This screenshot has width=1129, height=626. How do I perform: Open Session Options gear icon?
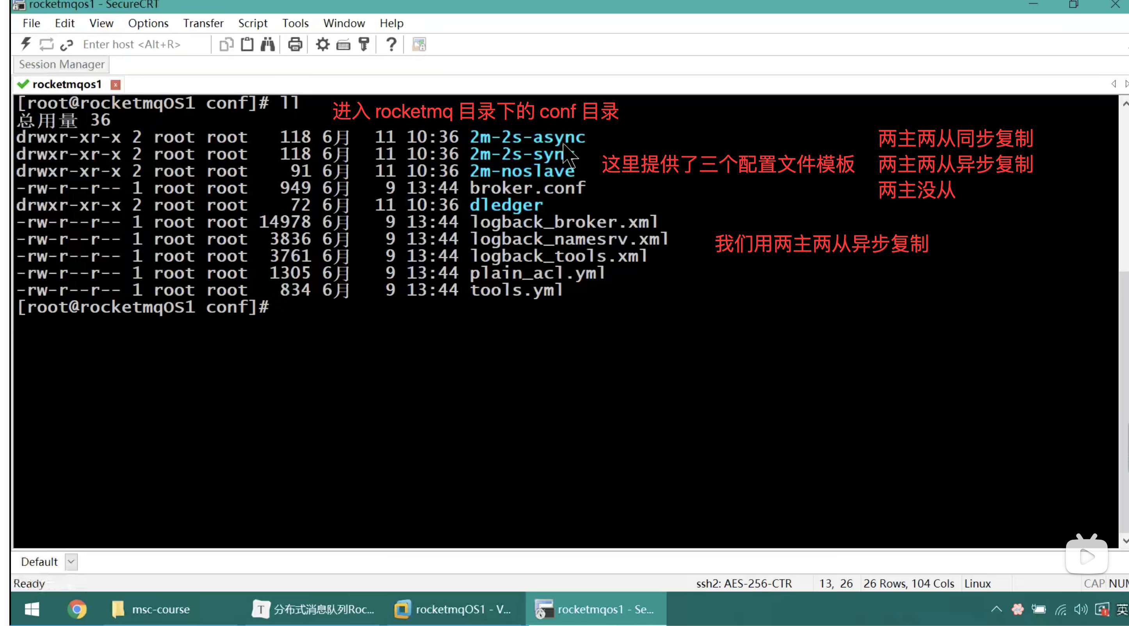(322, 44)
